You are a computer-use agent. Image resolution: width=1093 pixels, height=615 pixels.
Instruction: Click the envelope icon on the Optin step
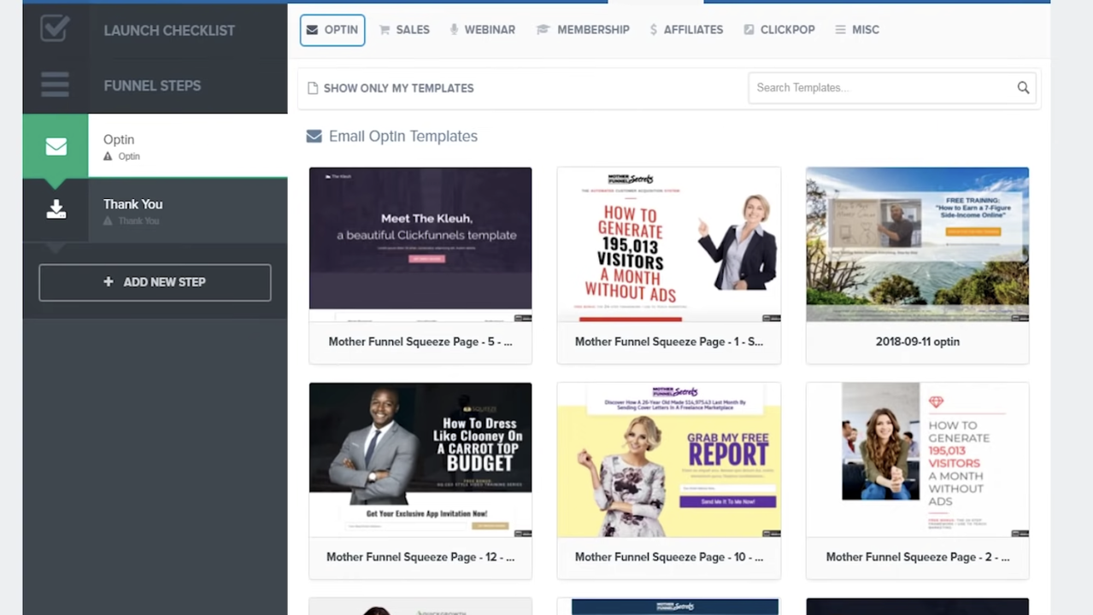[56, 146]
